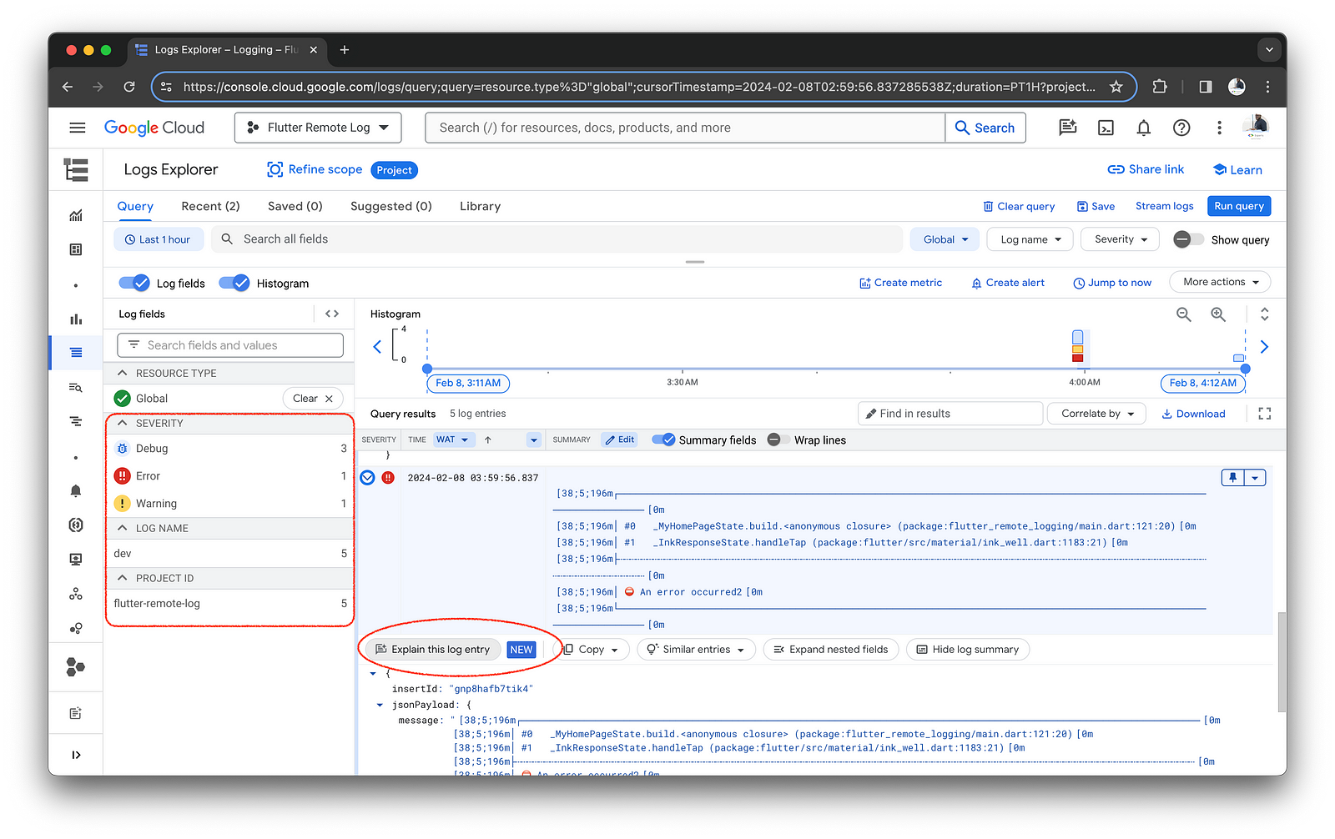Toggle Log fields switch
This screenshot has height=839, width=1335.
pyautogui.click(x=134, y=283)
